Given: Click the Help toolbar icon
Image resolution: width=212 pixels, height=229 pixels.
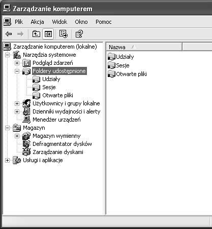Looking at the screenshot, I should click(x=79, y=34).
